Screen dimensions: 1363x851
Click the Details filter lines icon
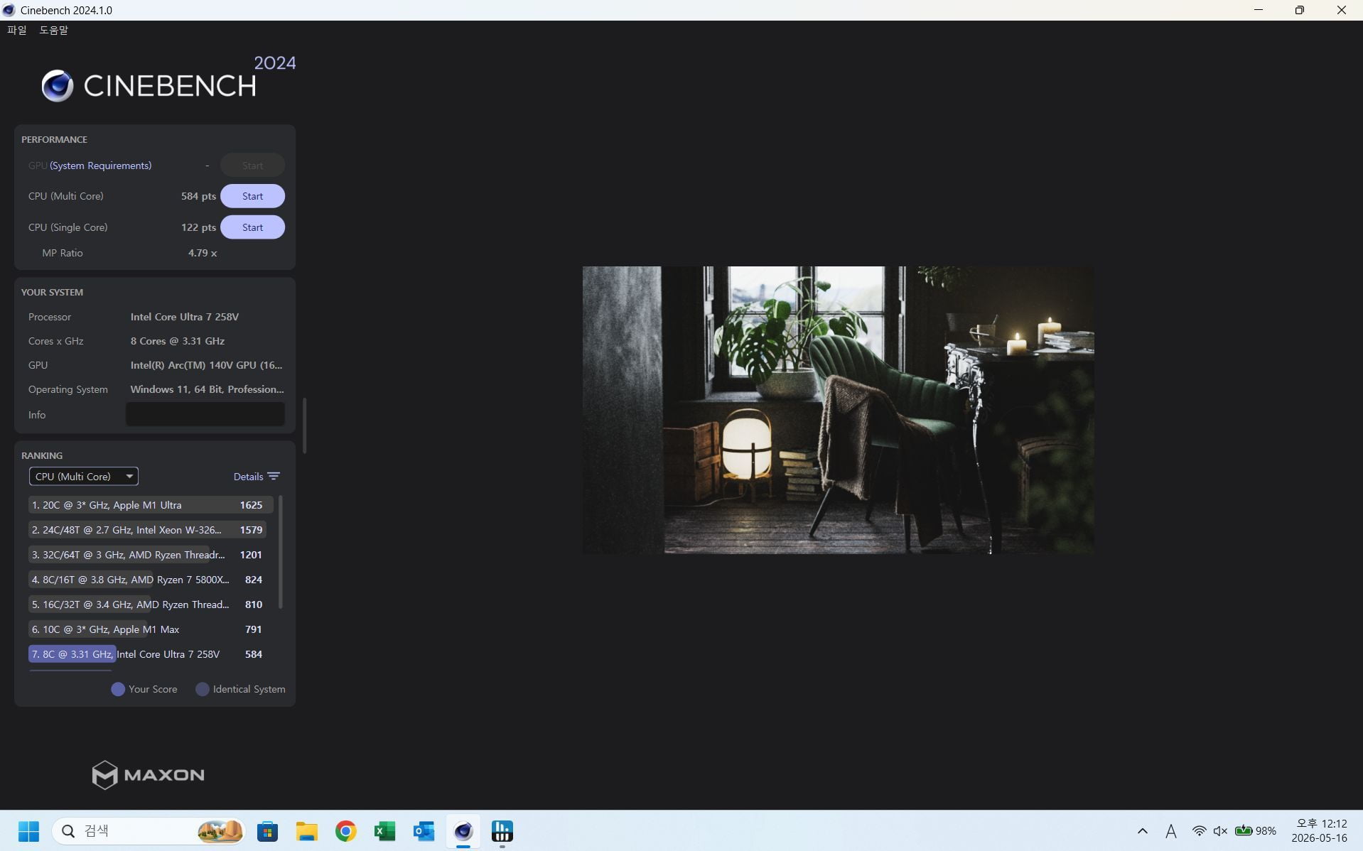tap(274, 477)
